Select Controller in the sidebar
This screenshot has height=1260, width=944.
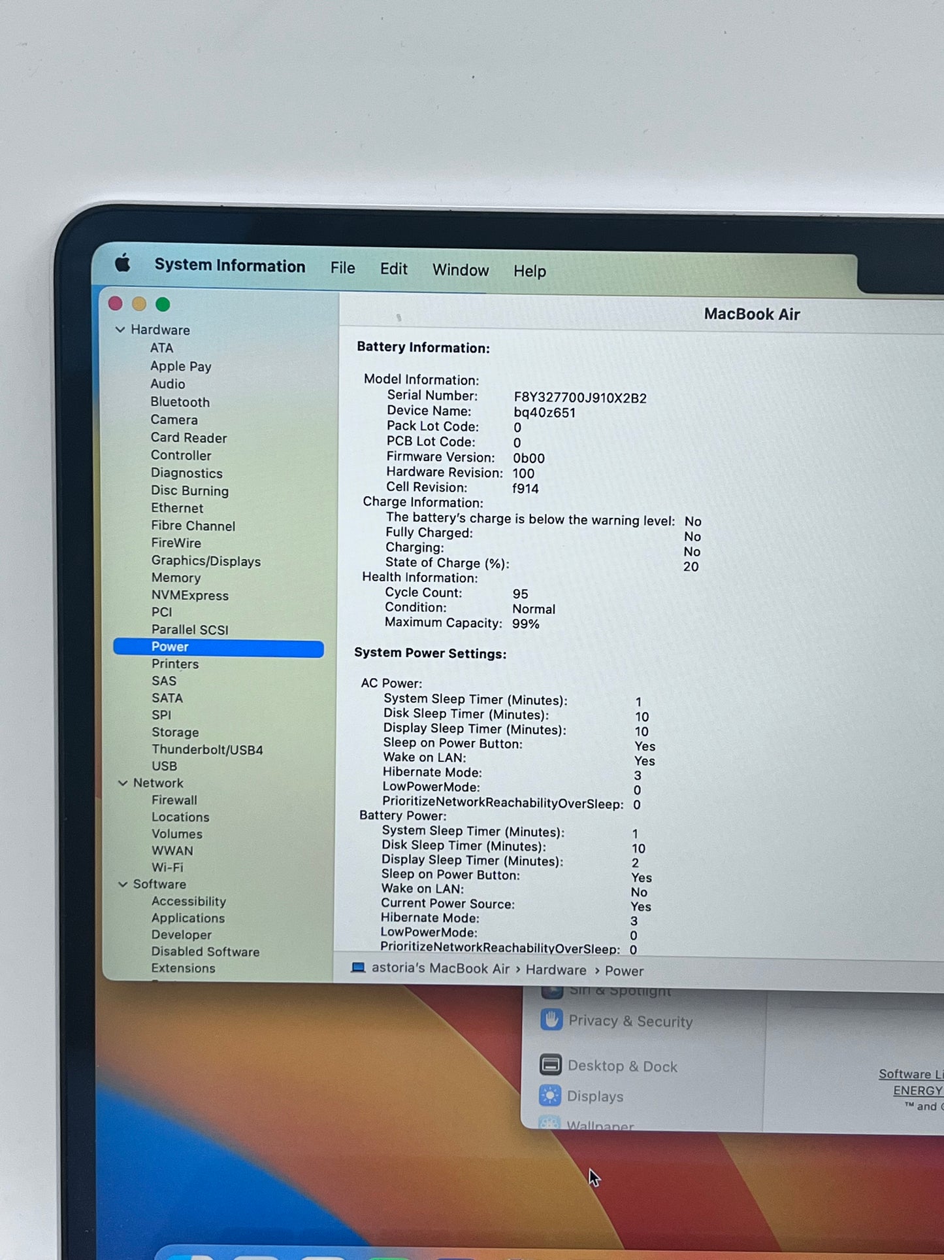click(x=181, y=455)
